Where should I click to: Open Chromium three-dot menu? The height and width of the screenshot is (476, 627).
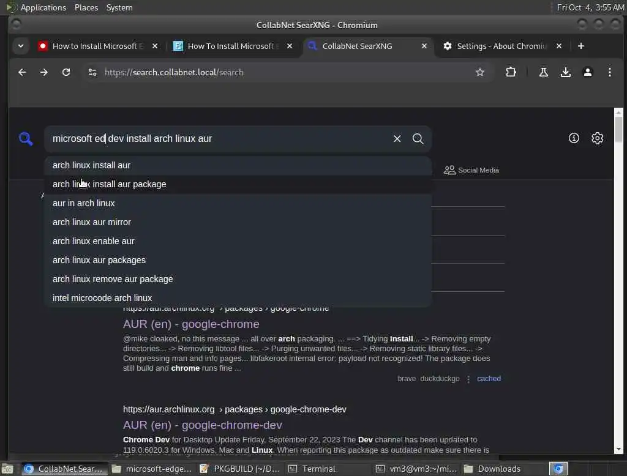[x=609, y=72]
